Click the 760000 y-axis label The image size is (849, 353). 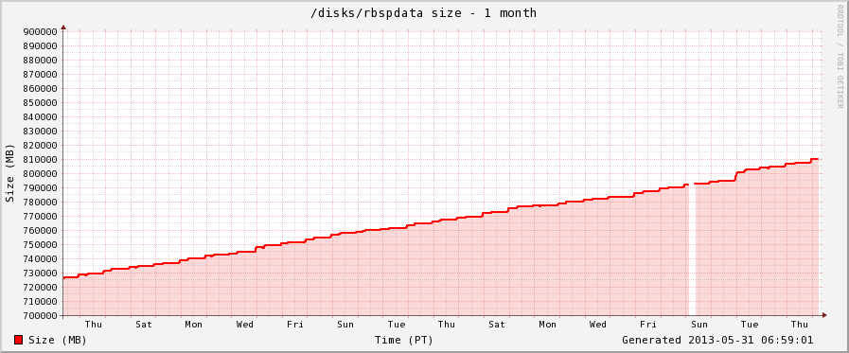click(40, 231)
